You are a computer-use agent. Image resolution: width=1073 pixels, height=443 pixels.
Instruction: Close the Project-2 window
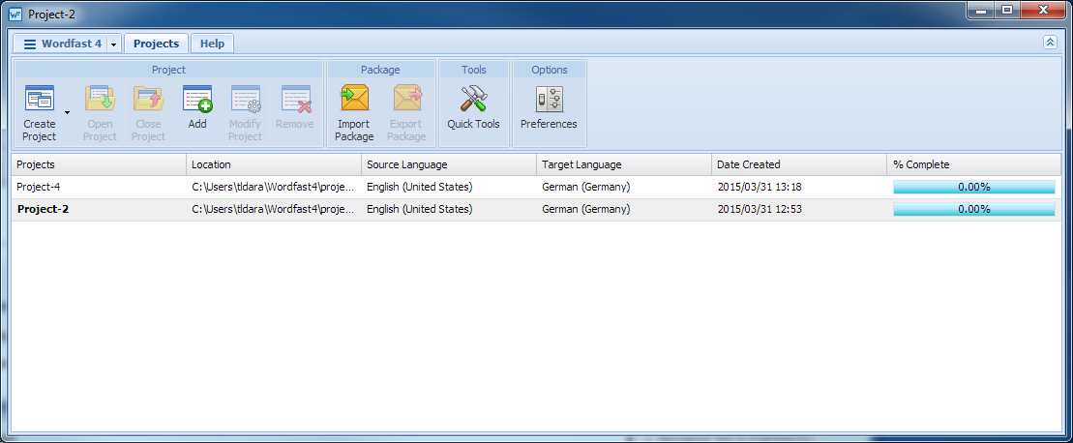(1043, 11)
